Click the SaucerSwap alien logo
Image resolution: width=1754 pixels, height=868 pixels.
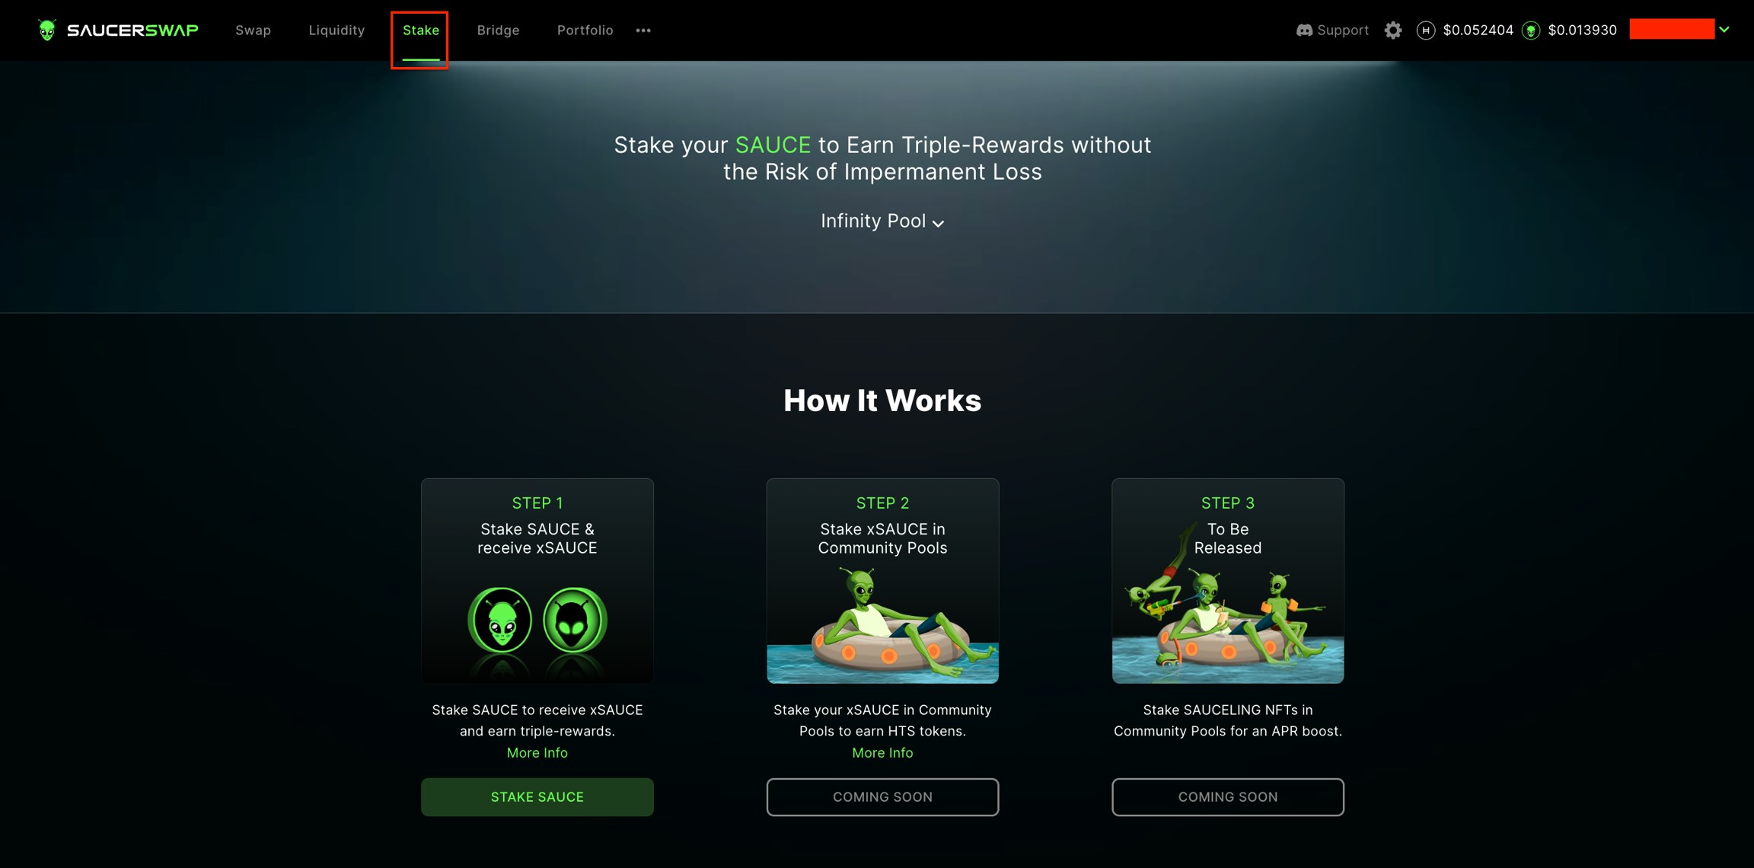47,30
